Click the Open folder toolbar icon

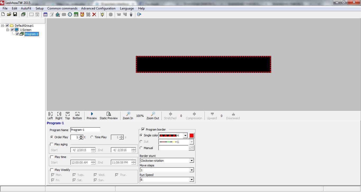[x=9, y=15]
